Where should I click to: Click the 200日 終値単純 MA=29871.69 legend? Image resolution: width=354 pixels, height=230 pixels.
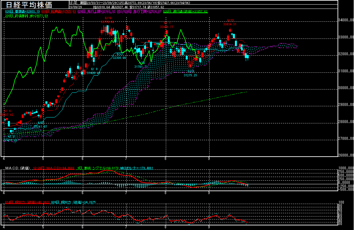pos(26,16)
